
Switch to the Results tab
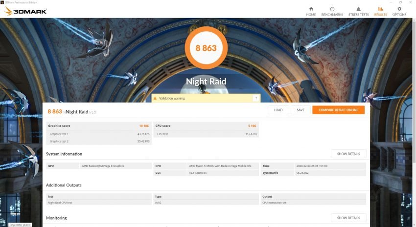pyautogui.click(x=380, y=12)
